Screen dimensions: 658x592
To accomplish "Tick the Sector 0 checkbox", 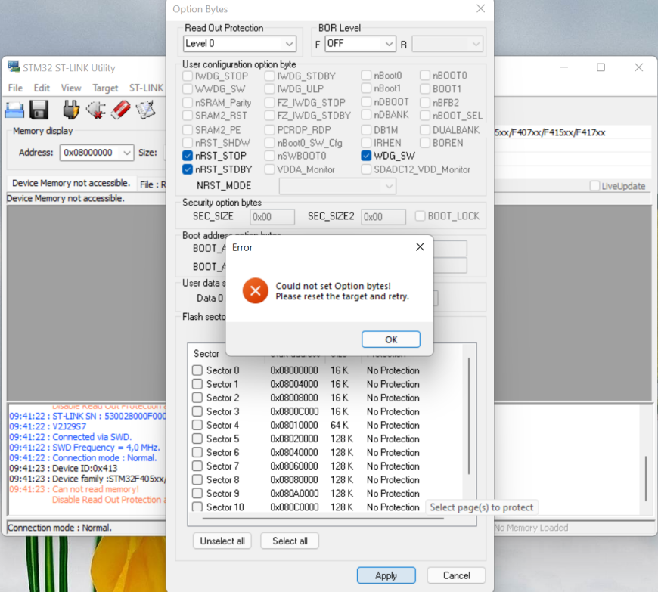I will click(x=197, y=370).
